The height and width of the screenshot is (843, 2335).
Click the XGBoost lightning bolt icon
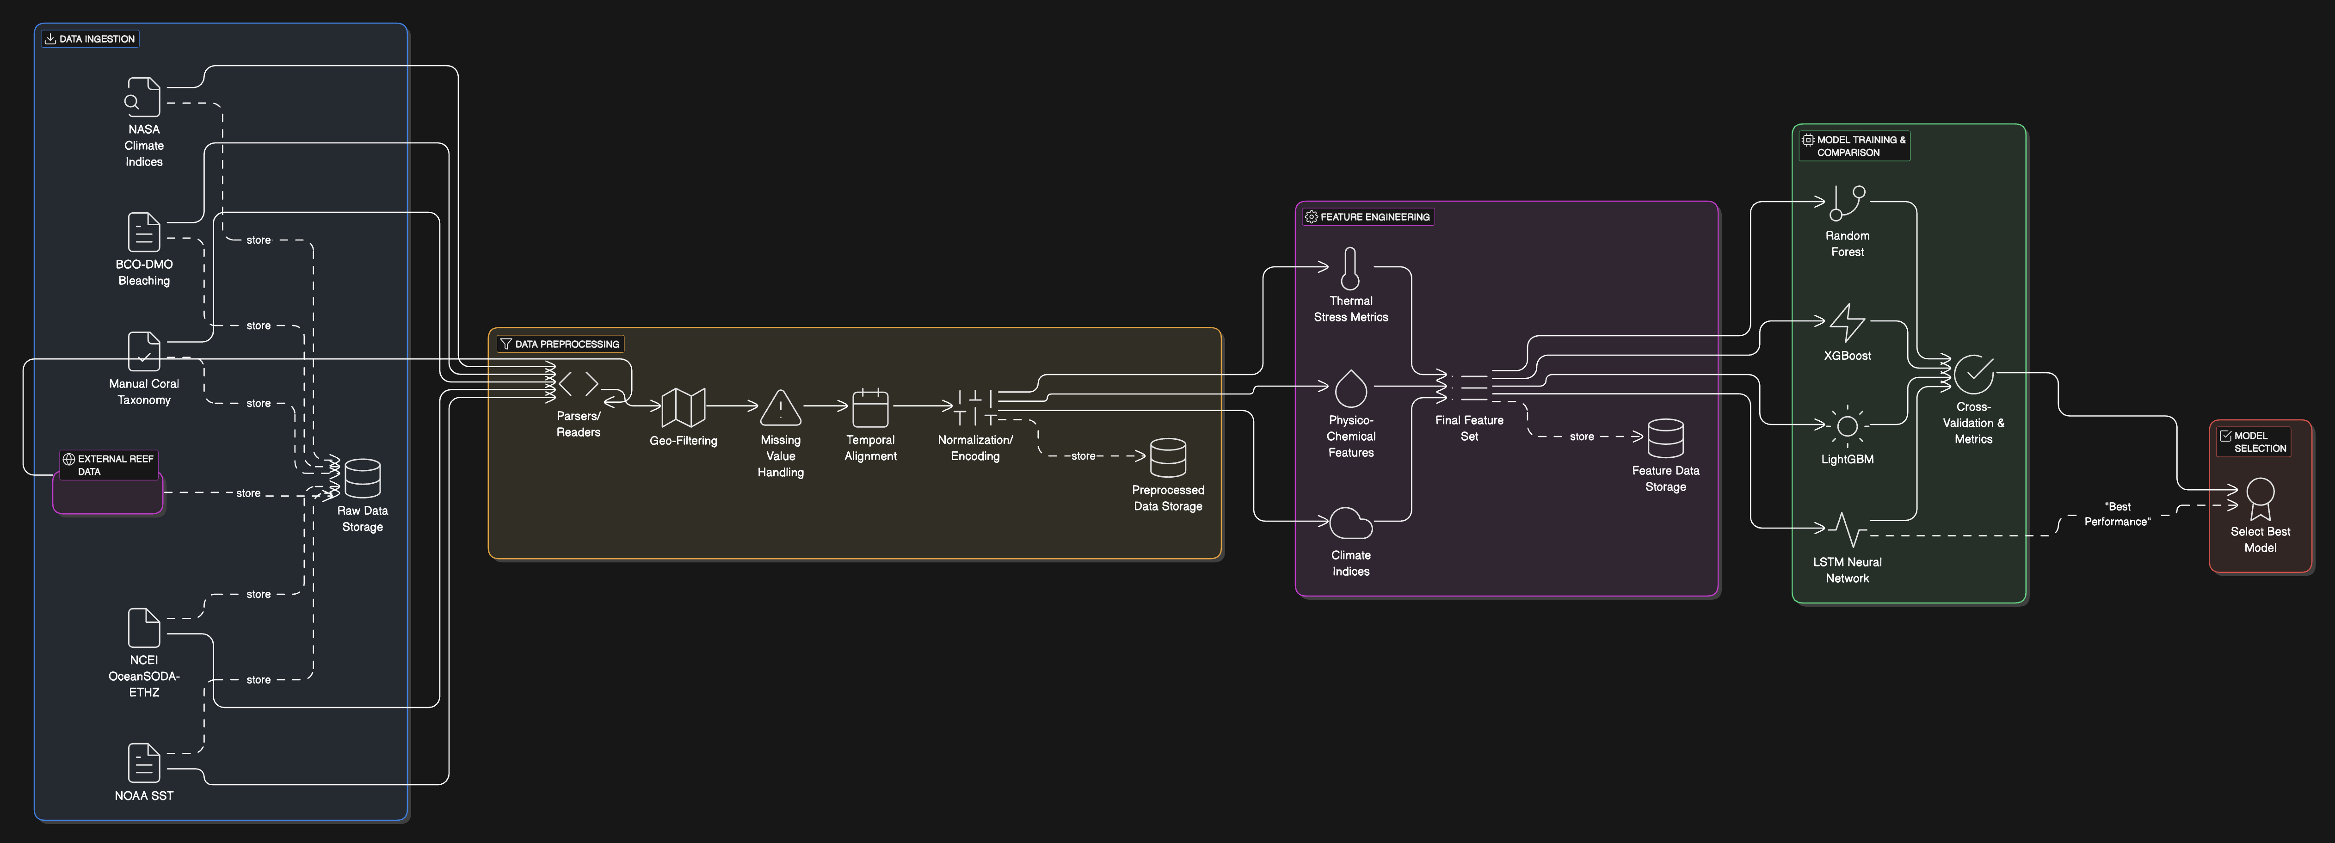[1847, 323]
